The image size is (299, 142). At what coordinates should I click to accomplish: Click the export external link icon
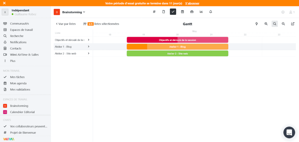(x=293, y=24)
